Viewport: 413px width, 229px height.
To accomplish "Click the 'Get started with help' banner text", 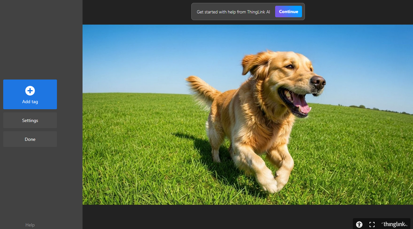I will click(233, 12).
